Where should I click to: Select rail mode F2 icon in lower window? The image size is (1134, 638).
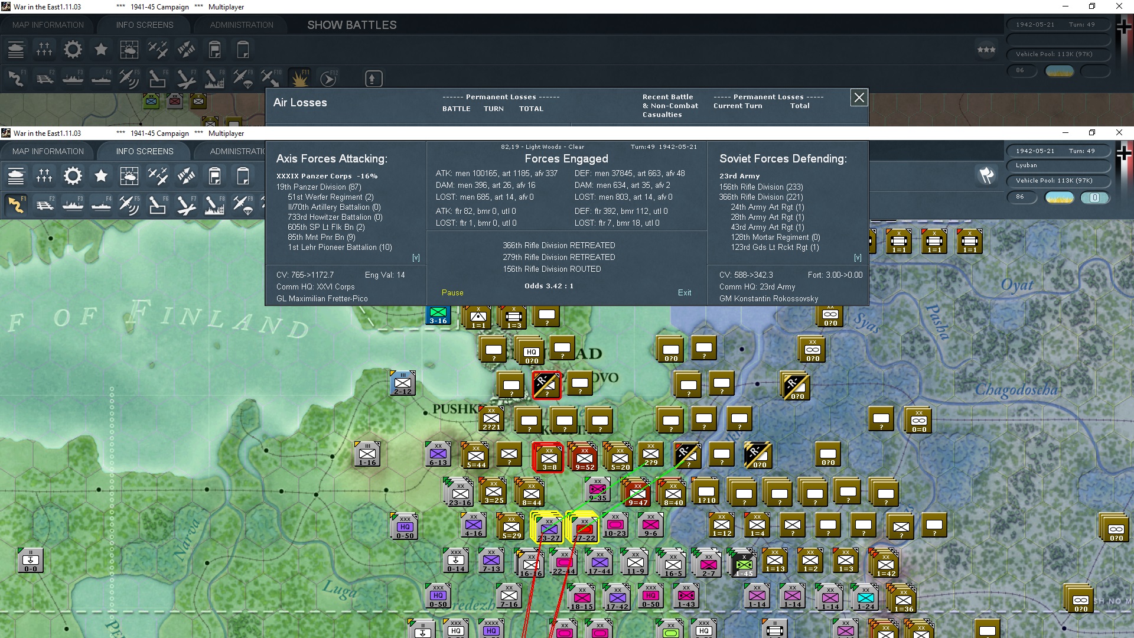point(44,204)
